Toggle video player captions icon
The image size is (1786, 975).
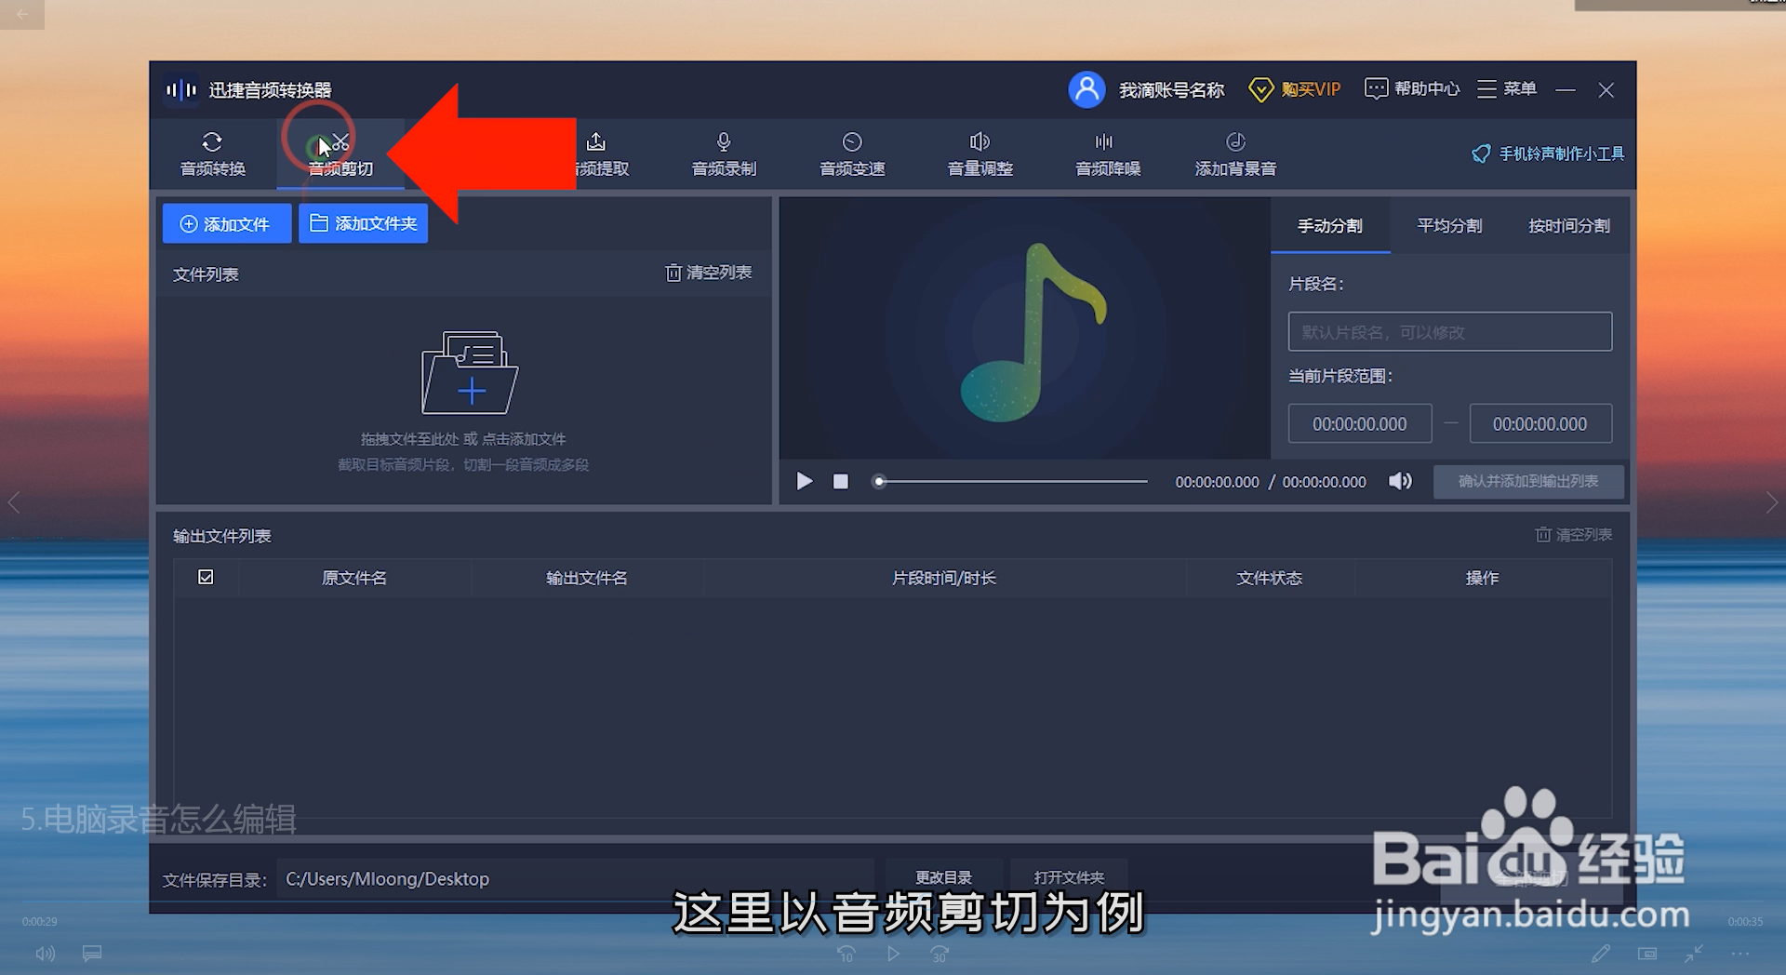point(91,954)
